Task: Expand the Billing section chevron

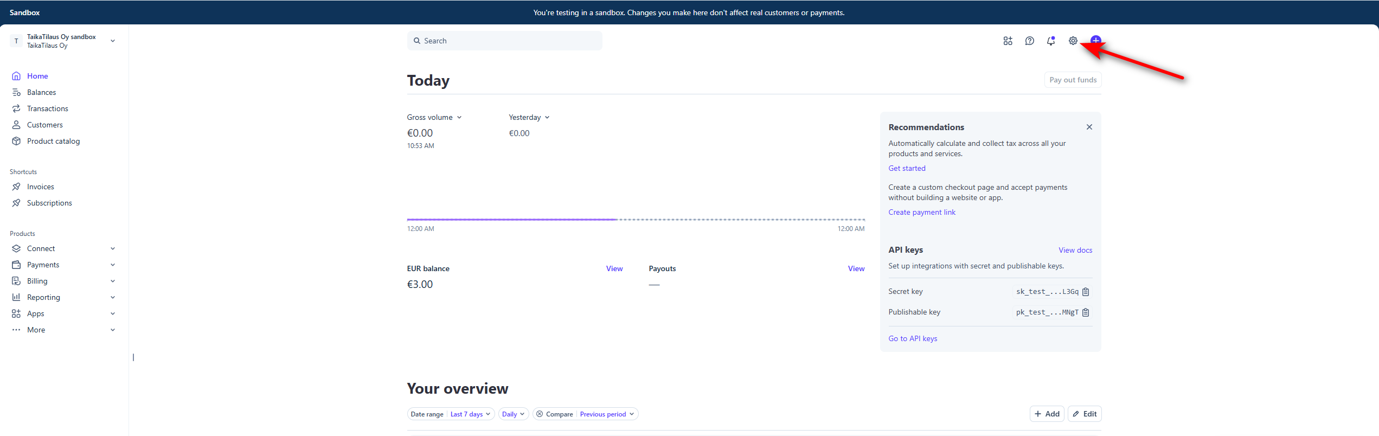Action: point(113,281)
